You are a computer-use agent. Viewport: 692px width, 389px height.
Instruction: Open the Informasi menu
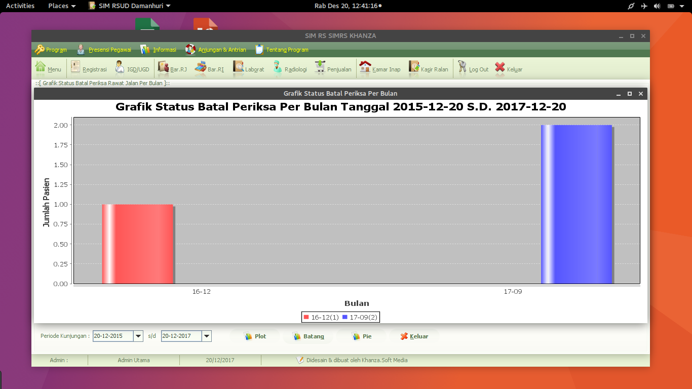point(158,50)
